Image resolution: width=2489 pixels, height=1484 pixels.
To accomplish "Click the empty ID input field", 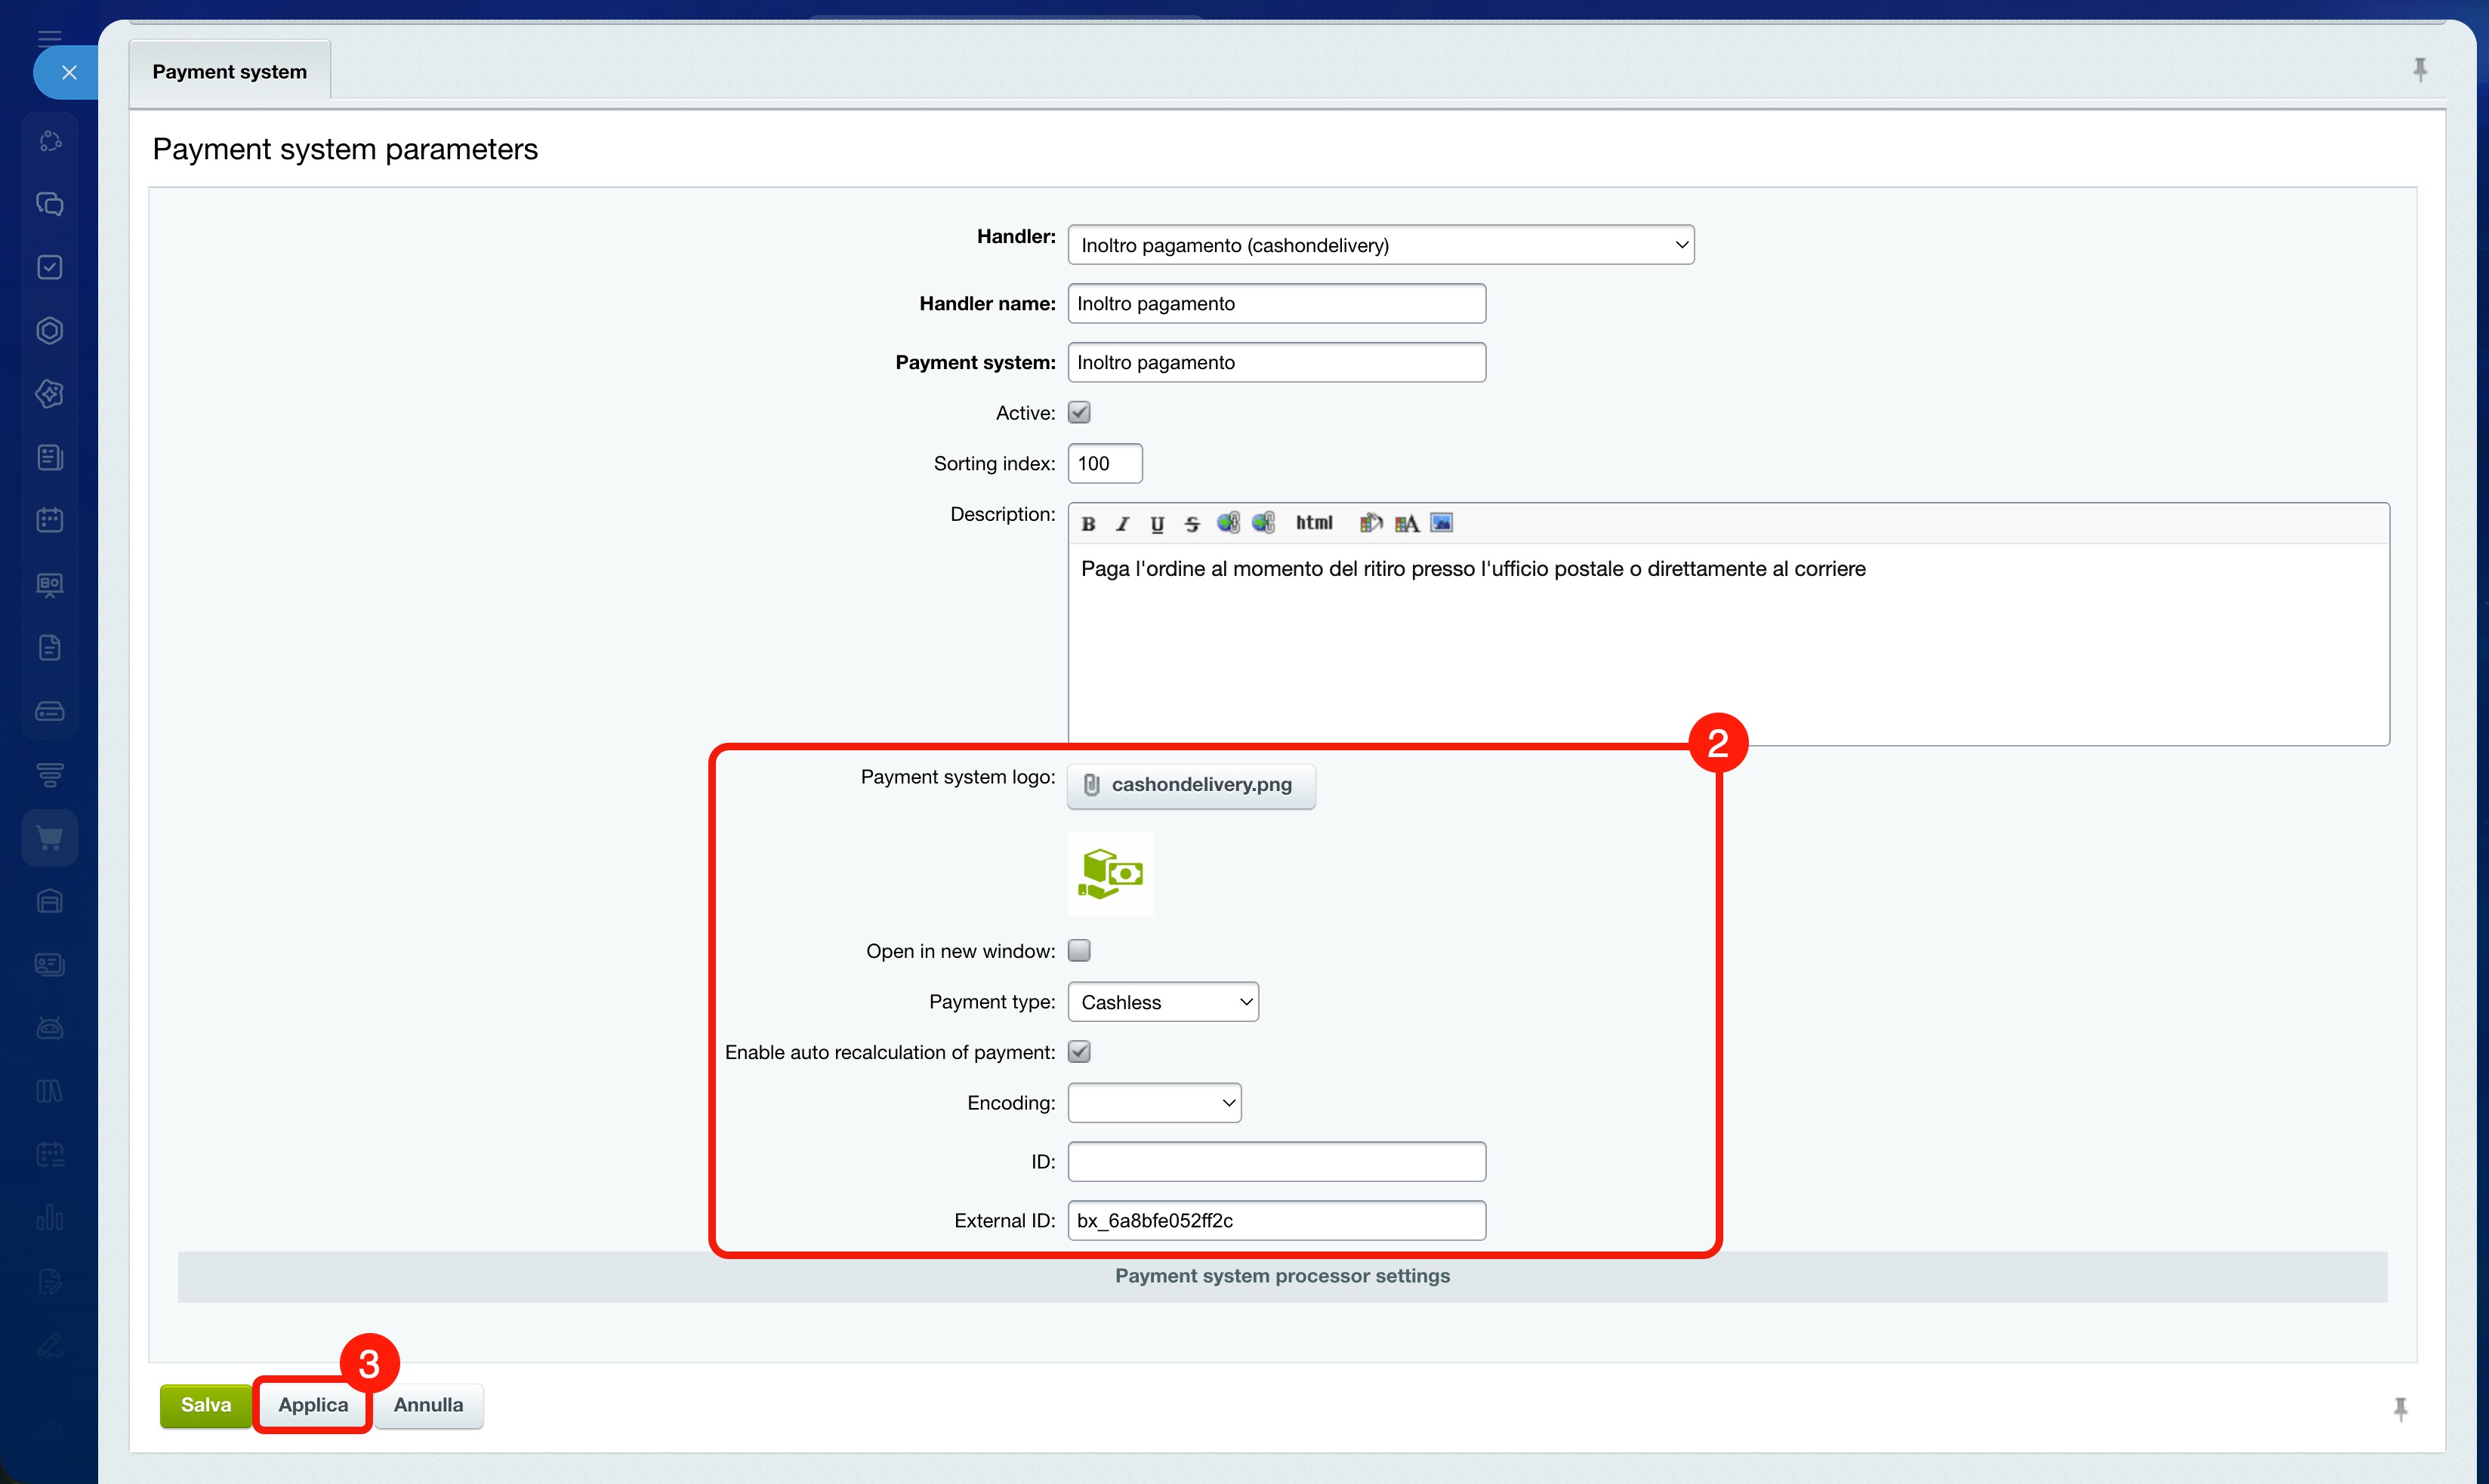I will click(x=1276, y=1161).
